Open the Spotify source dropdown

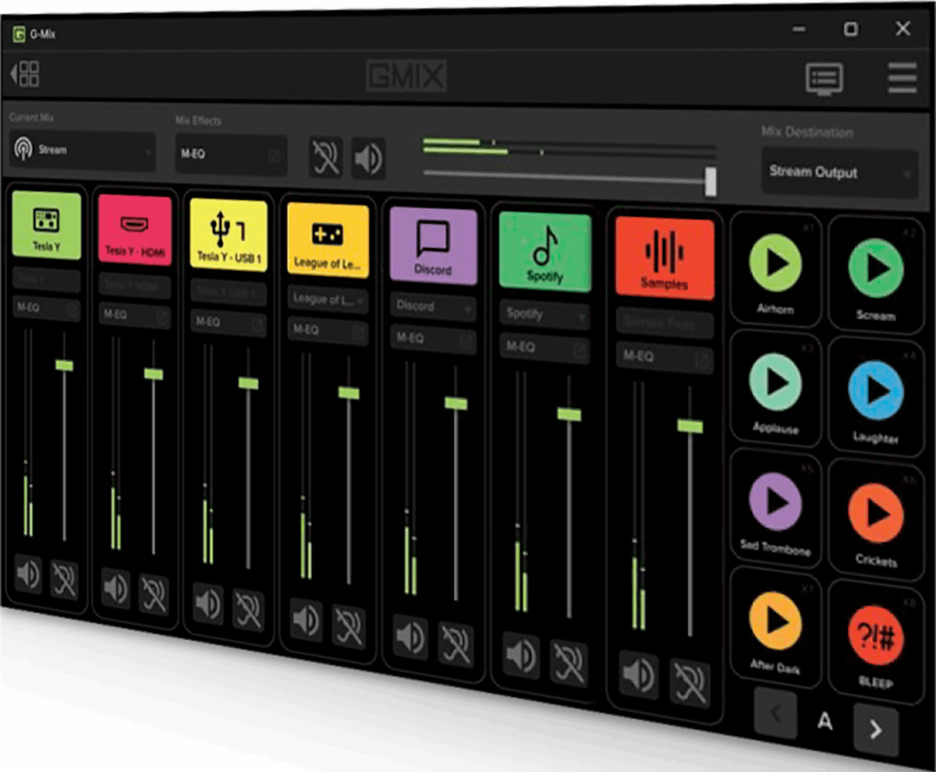[544, 314]
